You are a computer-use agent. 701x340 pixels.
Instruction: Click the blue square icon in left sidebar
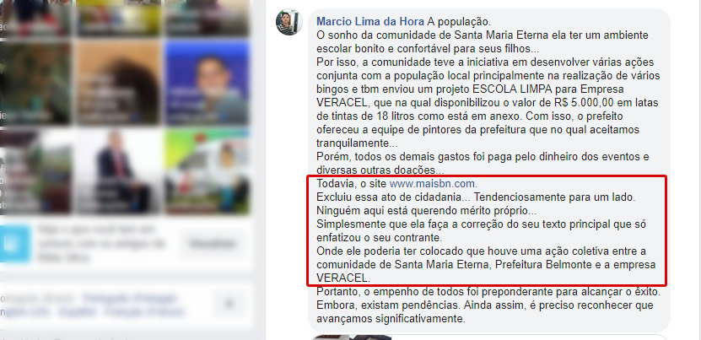coord(16,244)
